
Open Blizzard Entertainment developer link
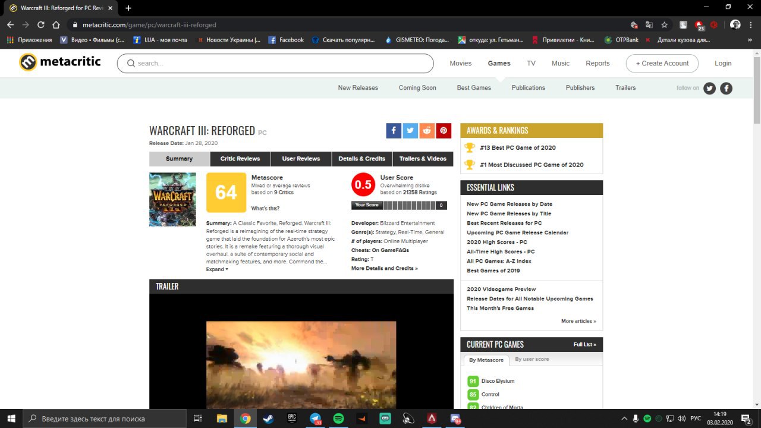click(x=407, y=223)
